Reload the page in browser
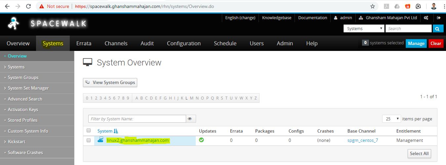 [28, 6]
